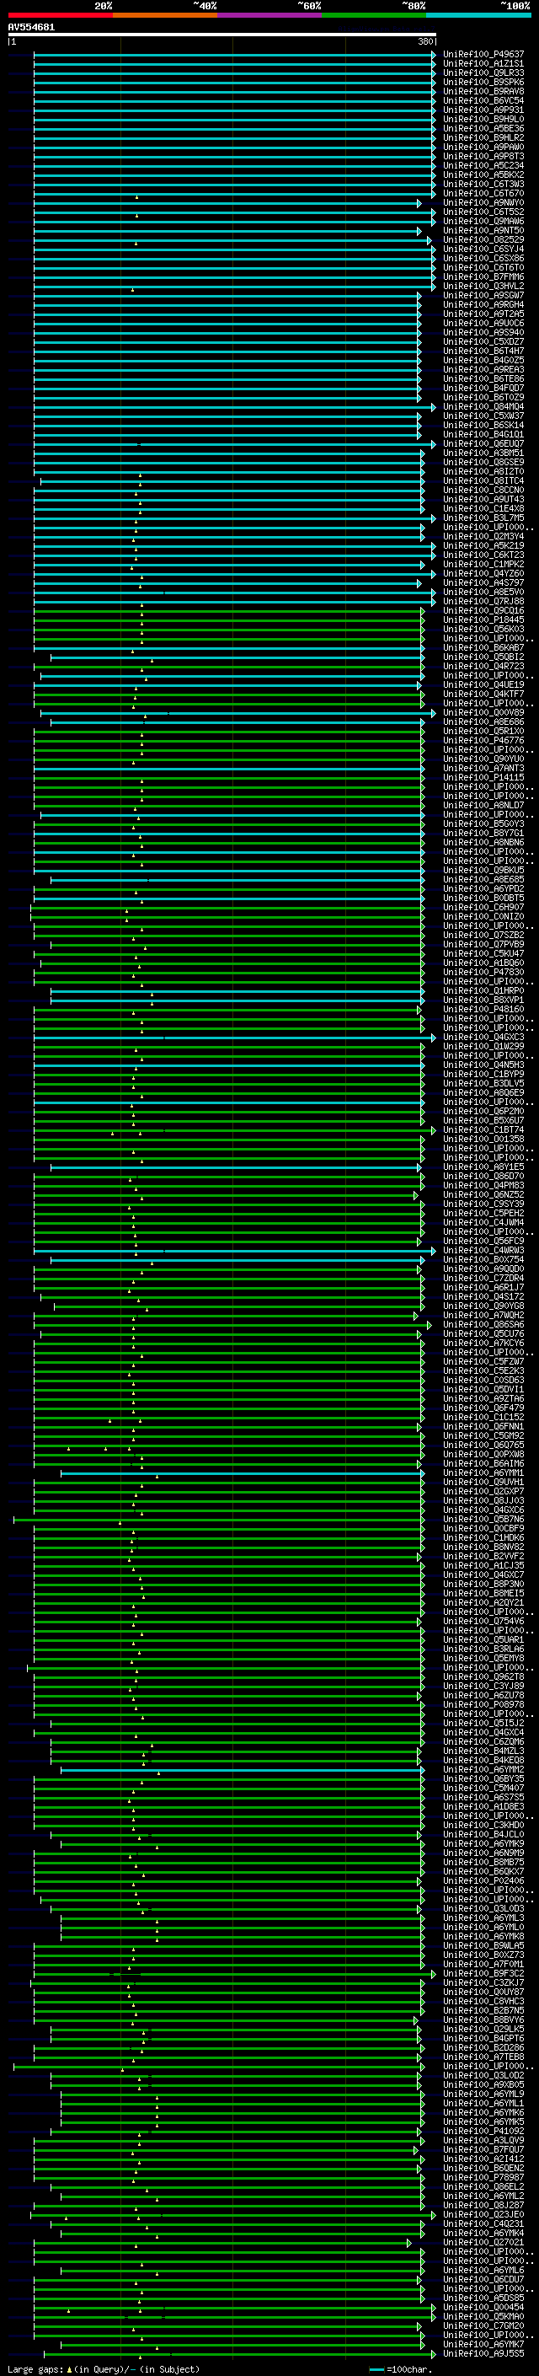Choose the entry UniRef100_A9RGH4
This screenshot has height=2376, width=539.
pos(483,304)
